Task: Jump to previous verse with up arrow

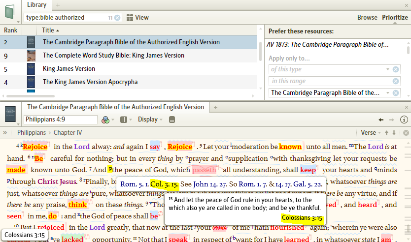Action: (386, 133)
